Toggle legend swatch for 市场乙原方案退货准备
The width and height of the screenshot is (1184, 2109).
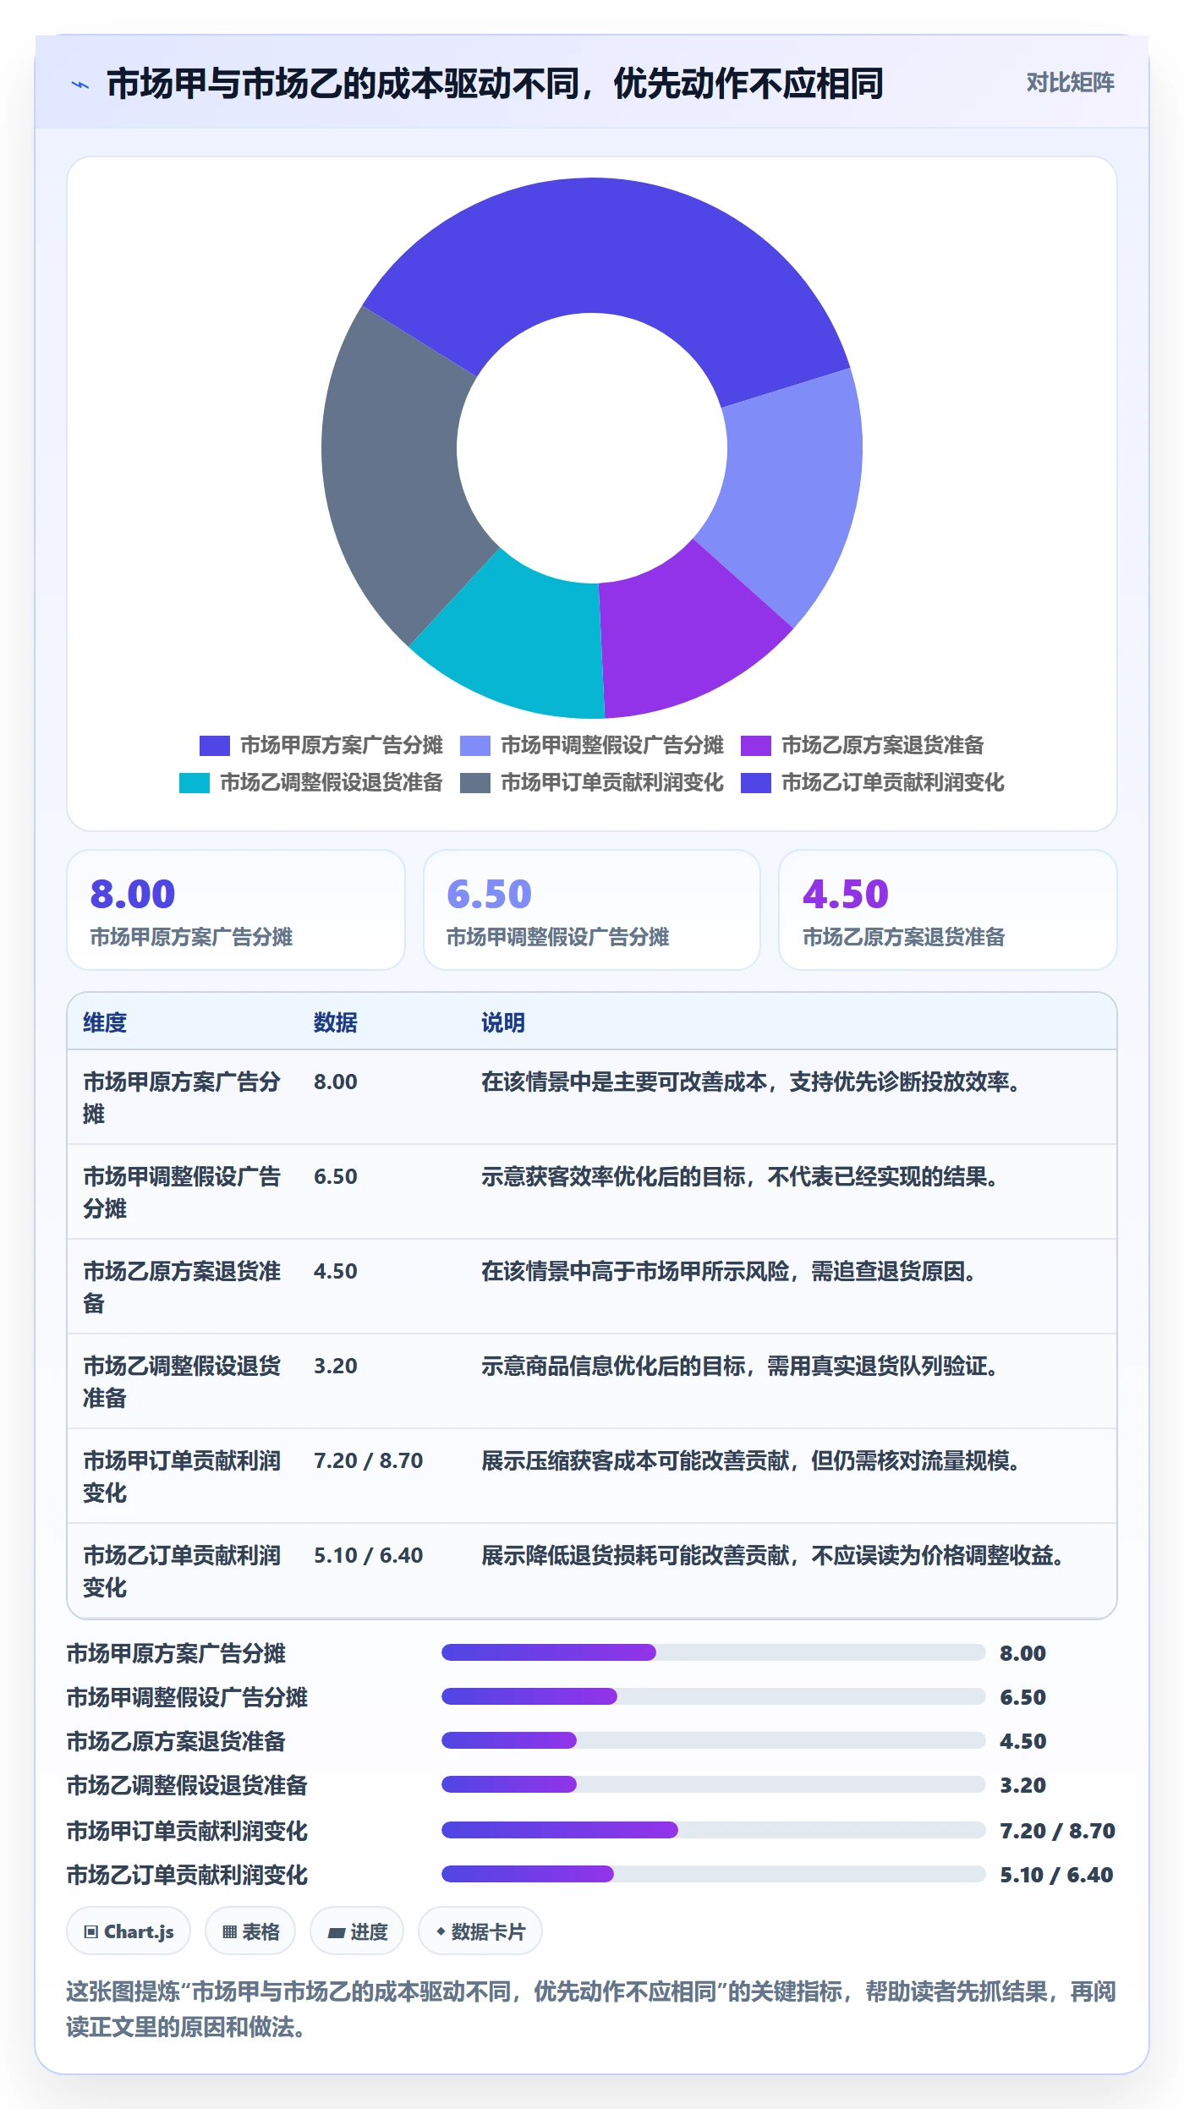[x=756, y=746]
